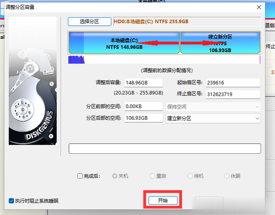275x215 pixels.
Task: Click the 终止扇区号 field showing 312623719
Action: pos(233,94)
